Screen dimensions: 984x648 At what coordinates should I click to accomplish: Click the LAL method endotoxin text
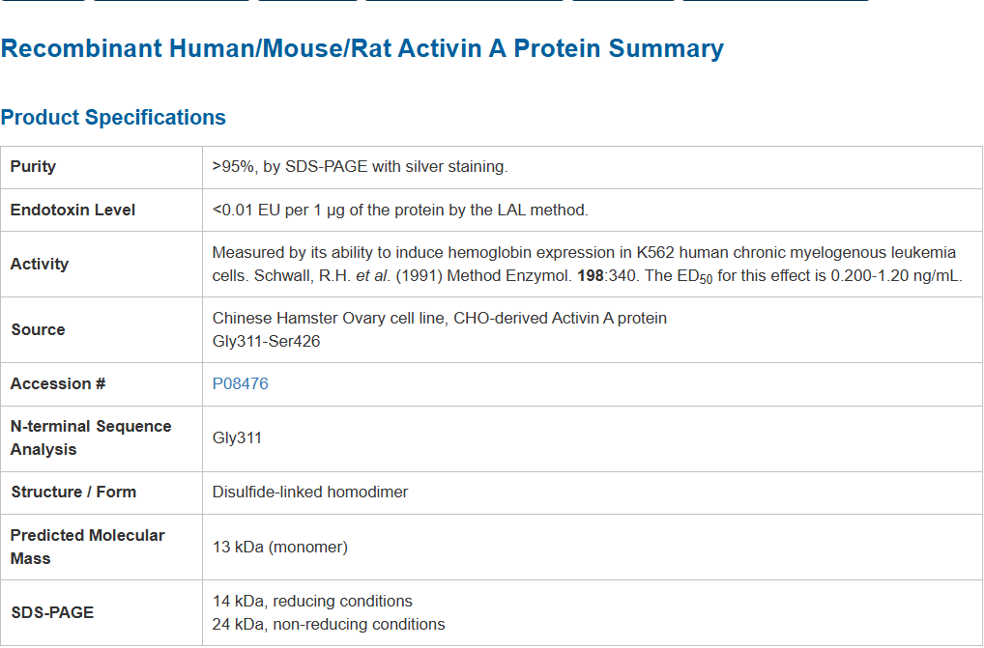pos(400,210)
